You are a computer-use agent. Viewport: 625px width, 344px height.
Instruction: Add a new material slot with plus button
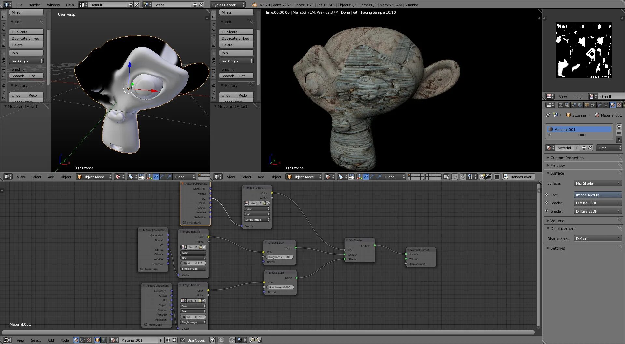click(x=619, y=127)
